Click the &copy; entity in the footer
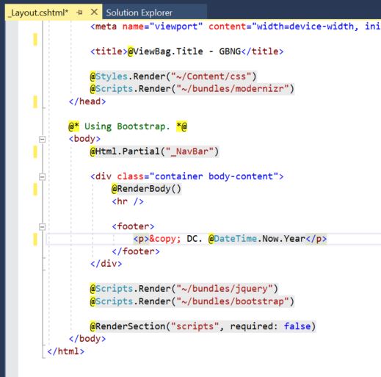Screen dimensions: 381x377 (165, 239)
